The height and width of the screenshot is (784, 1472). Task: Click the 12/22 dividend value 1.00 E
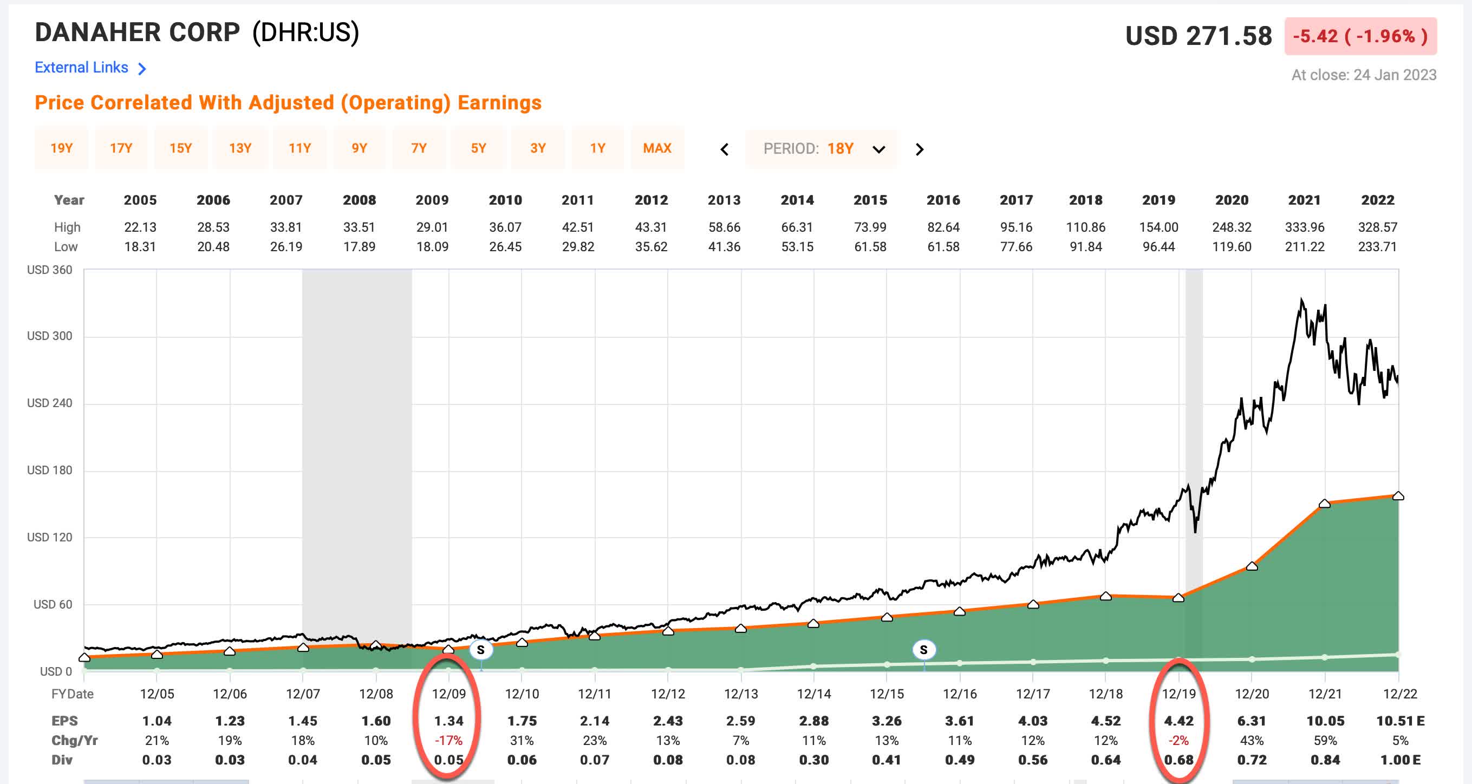pyautogui.click(x=1400, y=760)
